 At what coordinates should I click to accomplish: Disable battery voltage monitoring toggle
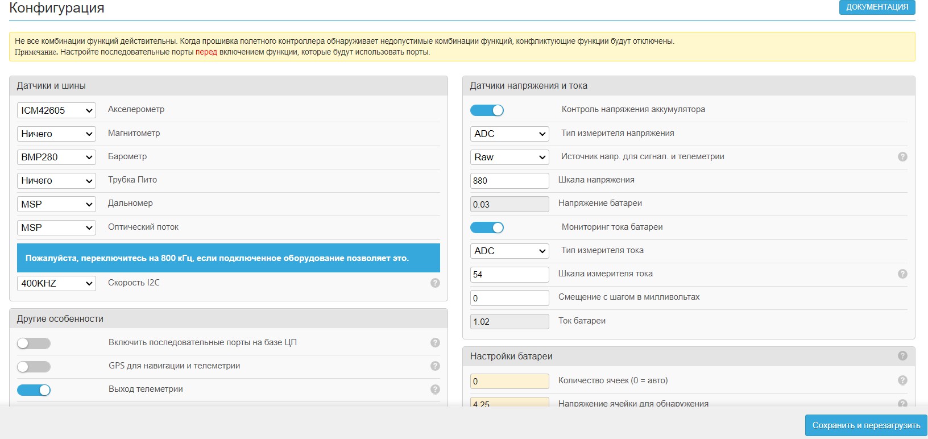(487, 110)
